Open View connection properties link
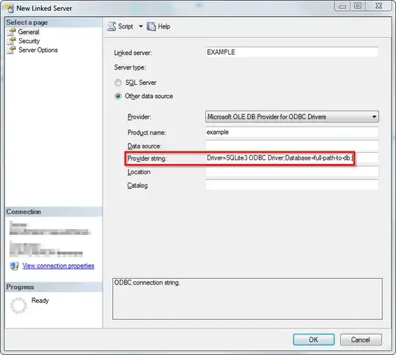The width and height of the screenshot is (396, 355). [x=59, y=266]
